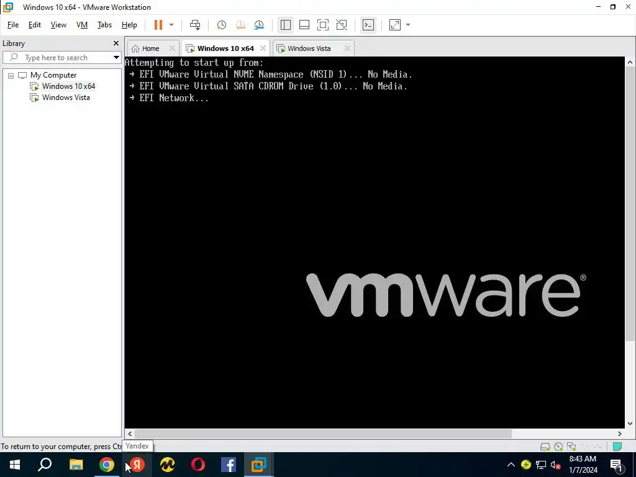
Task: Toggle the thumbnail bar view
Action: (x=304, y=25)
